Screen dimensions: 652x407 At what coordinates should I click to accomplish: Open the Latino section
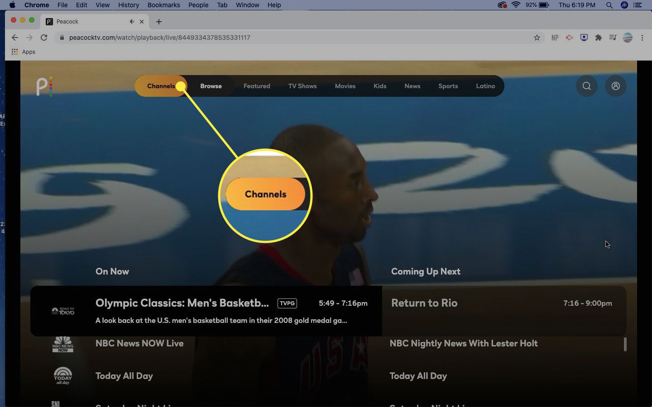tap(485, 86)
